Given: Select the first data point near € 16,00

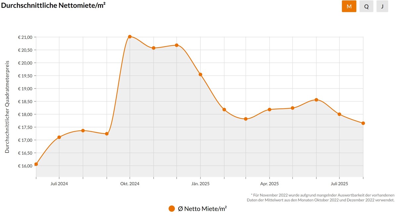Looking at the screenshot, I should pyautogui.click(x=36, y=164).
